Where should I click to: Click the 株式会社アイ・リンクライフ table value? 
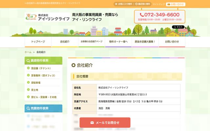113,88
